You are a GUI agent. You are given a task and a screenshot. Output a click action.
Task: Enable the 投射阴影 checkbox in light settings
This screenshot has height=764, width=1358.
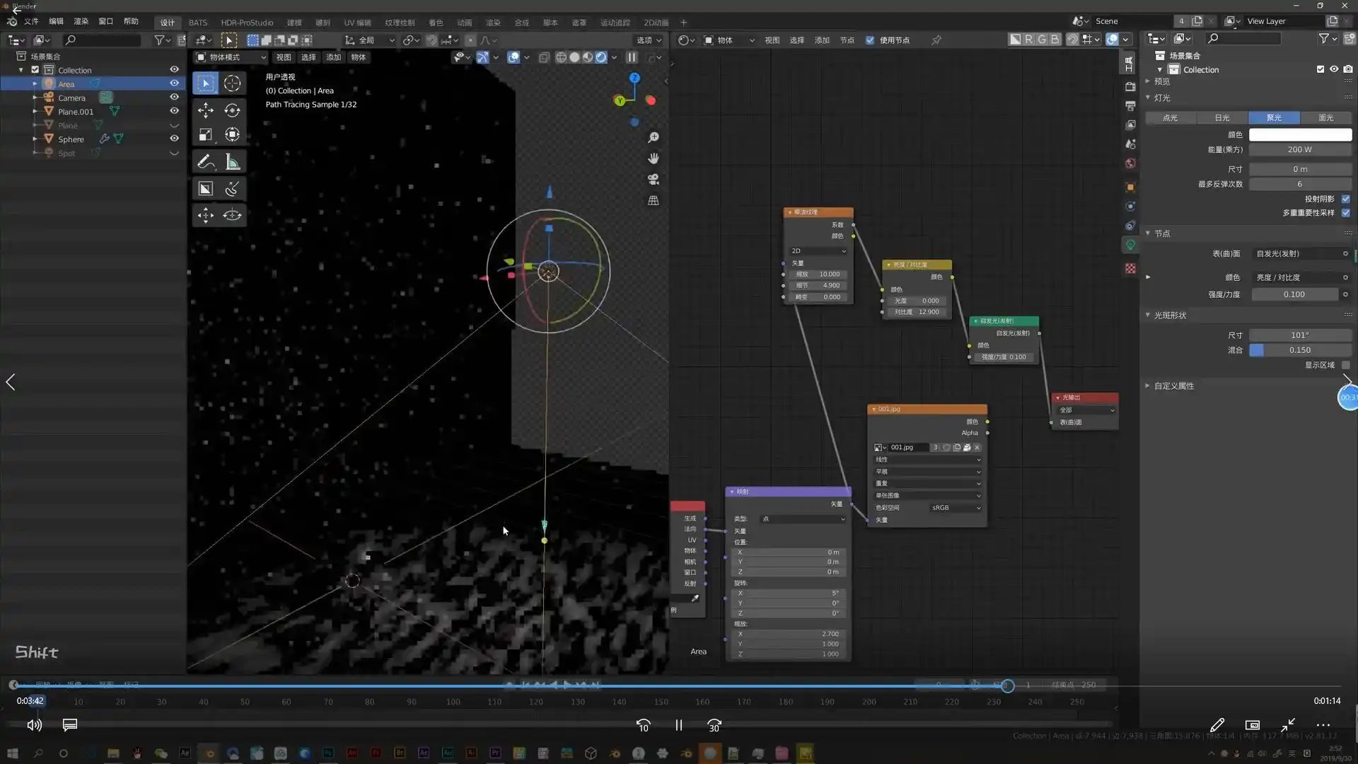1345,199
